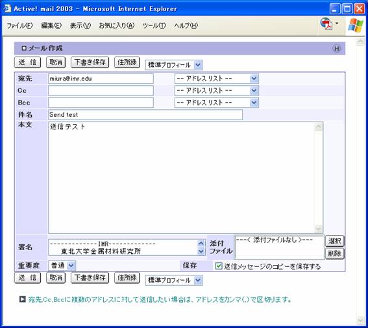Open the ファイル(F) menu
368x328 pixels.
pyautogui.click(x=19, y=25)
